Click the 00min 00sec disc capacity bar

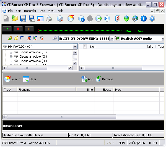click(83, 125)
